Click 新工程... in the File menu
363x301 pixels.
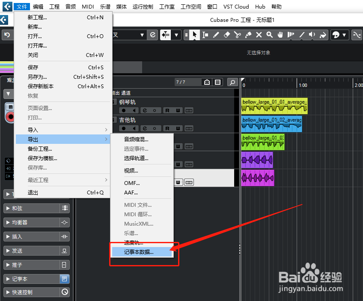click(x=63, y=18)
